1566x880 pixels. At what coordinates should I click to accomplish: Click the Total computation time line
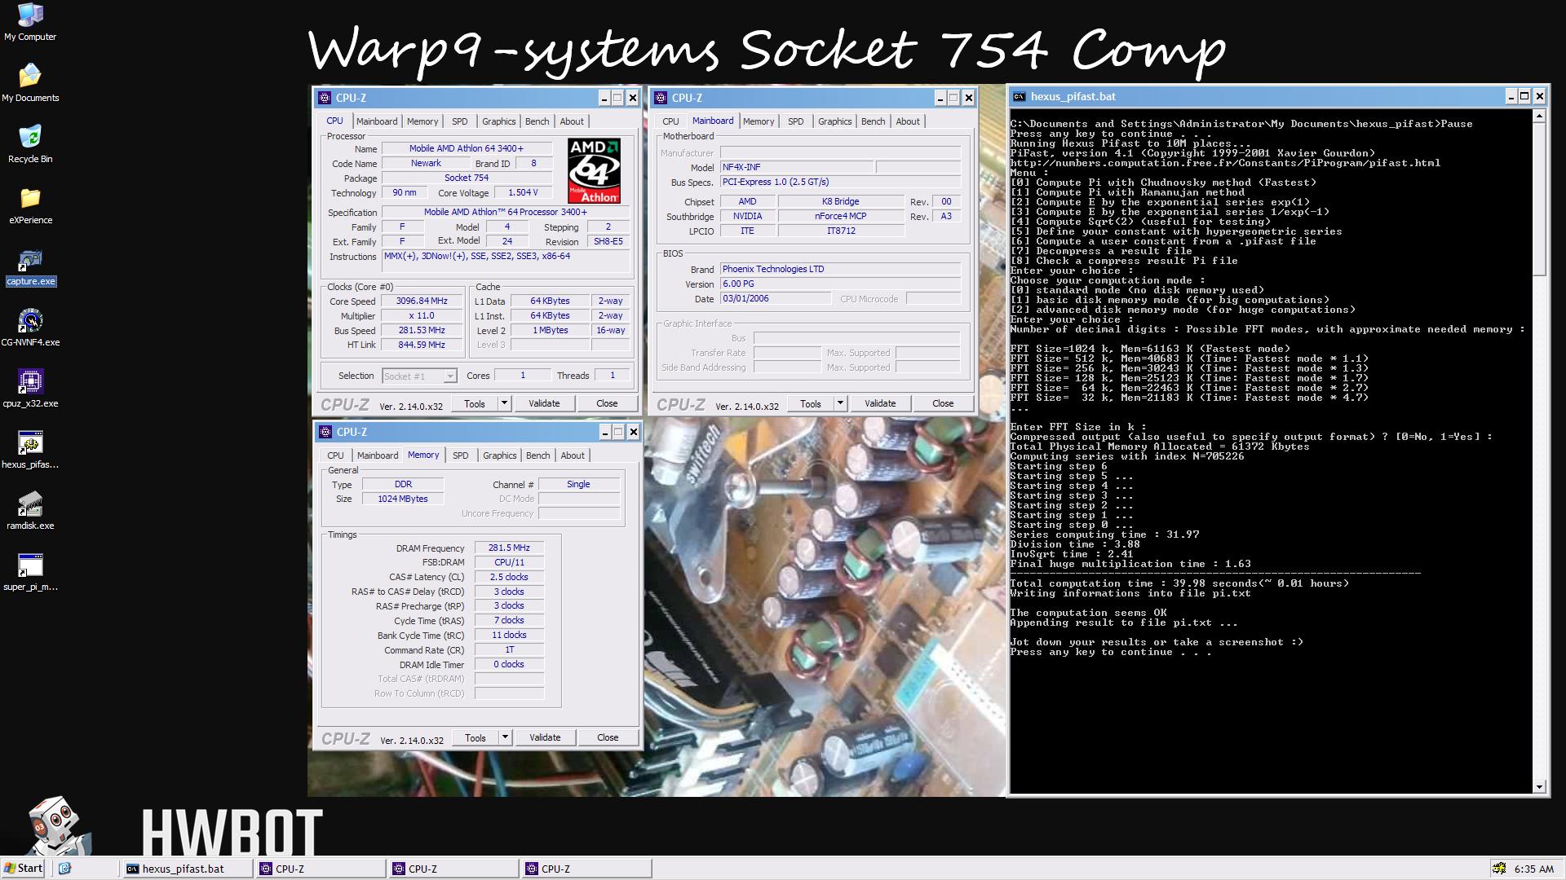coord(1179,583)
